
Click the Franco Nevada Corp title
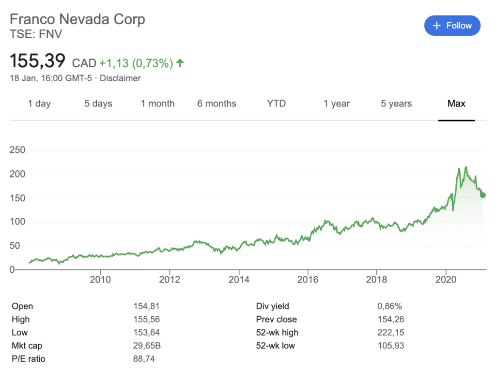[77, 19]
